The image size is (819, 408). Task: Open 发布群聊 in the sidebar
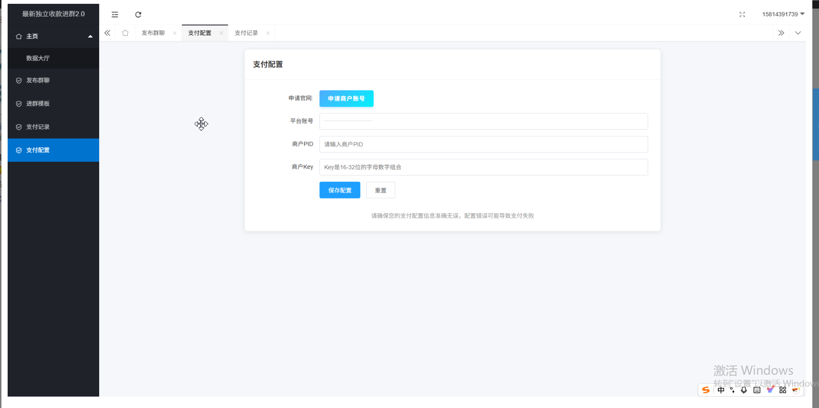coord(53,80)
